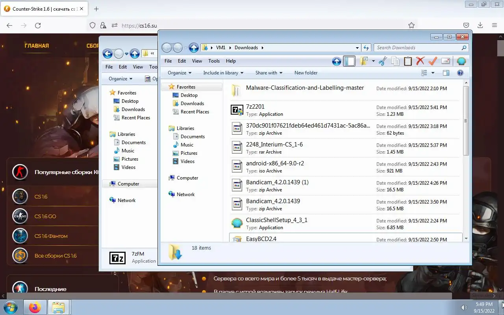Screen dimensions: 504x315
Task: Select the 7z2201 application file icon
Action: [x=237, y=110]
